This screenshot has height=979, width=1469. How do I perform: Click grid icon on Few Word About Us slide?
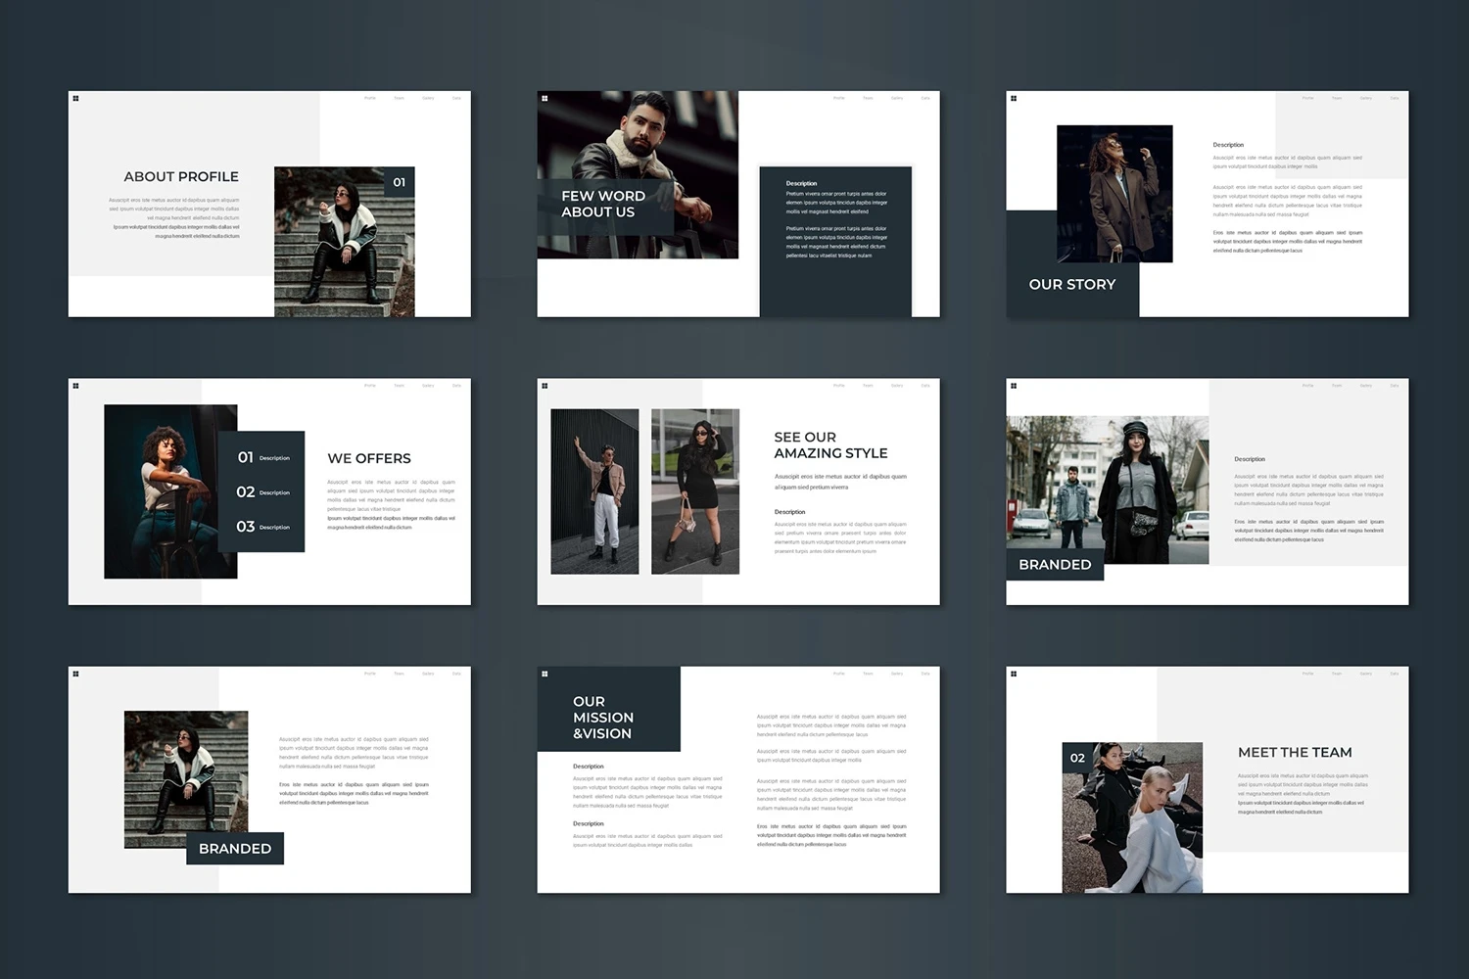click(545, 98)
